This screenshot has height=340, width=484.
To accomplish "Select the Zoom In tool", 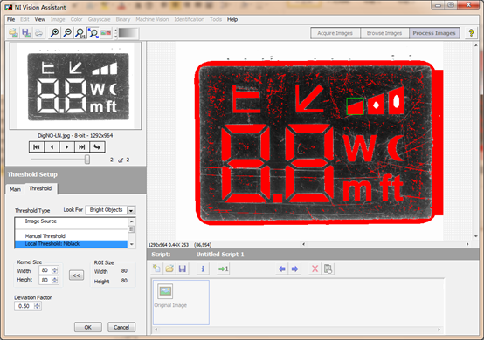I will coord(55,32).
